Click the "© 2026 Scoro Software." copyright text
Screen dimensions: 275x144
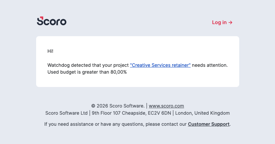(x=118, y=106)
